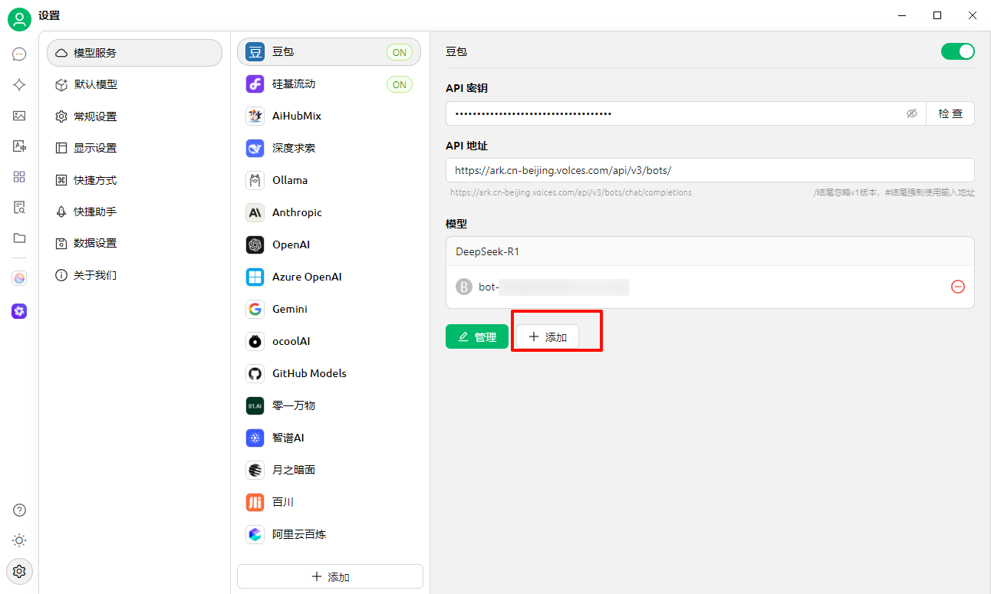Select the GitHub Models provider
This screenshot has width=991, height=594.
click(329, 374)
